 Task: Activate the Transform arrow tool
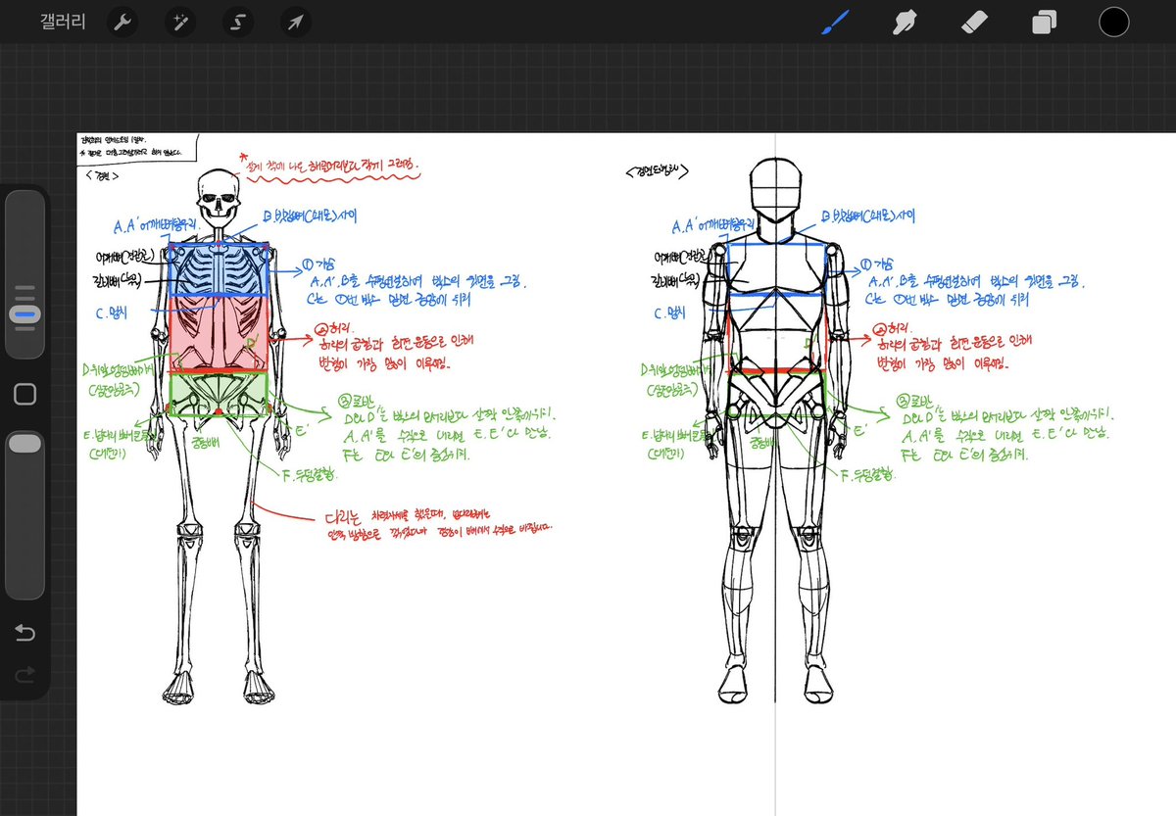pos(294,22)
